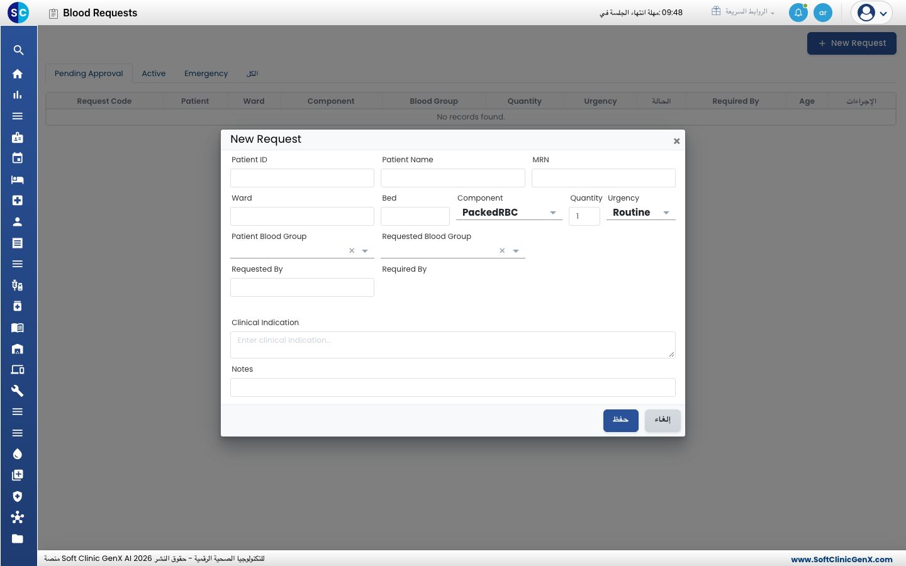Close the New Request dialog
The width and height of the screenshot is (906, 566).
tap(676, 141)
